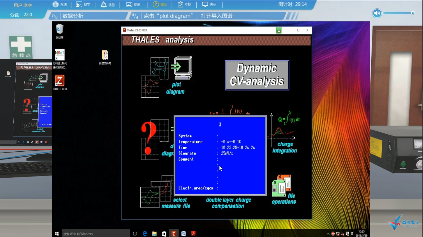This screenshot has width=423, height=237.
Task: Click the 搜索 Web 和 Windows search box
Action: click(x=96, y=234)
